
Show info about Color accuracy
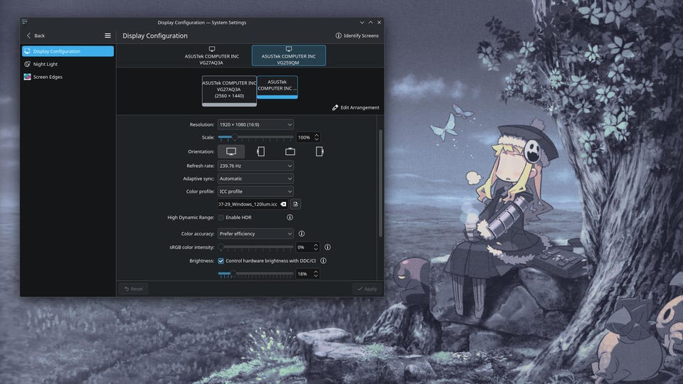[x=302, y=234]
